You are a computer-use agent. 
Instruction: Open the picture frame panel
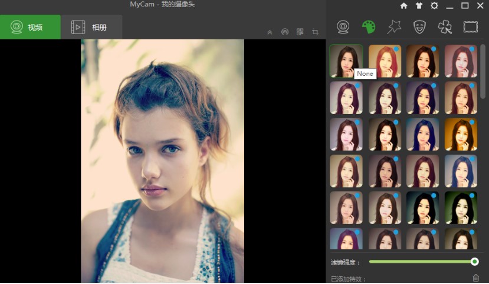[470, 27]
